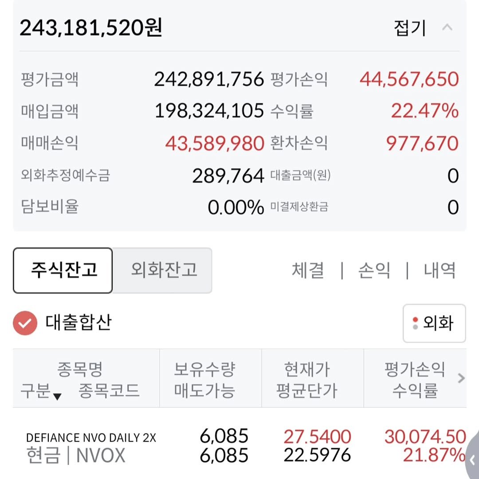Open the 손익 view
Screen dimensions: 479x479
pos(374,270)
